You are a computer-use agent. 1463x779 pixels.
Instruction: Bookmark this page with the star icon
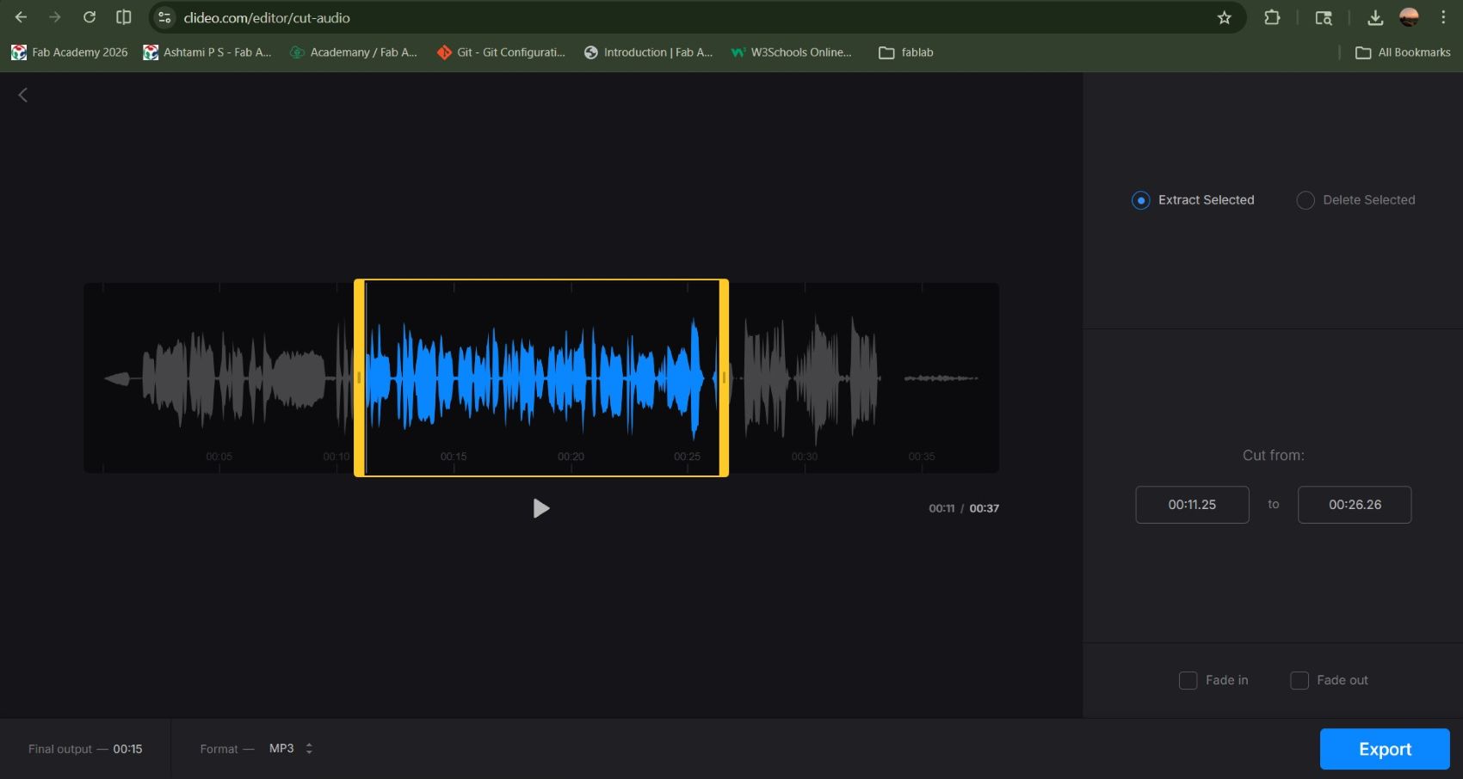[x=1225, y=17]
